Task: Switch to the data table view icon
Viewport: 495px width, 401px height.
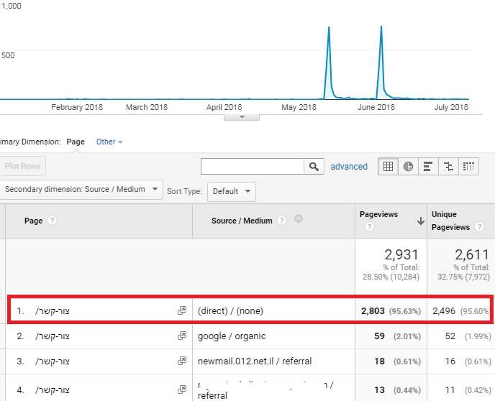Action: pos(389,167)
